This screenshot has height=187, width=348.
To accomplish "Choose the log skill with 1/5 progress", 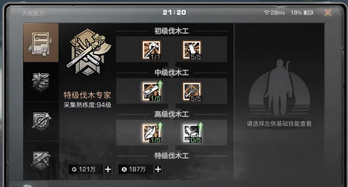I will coord(152,91).
